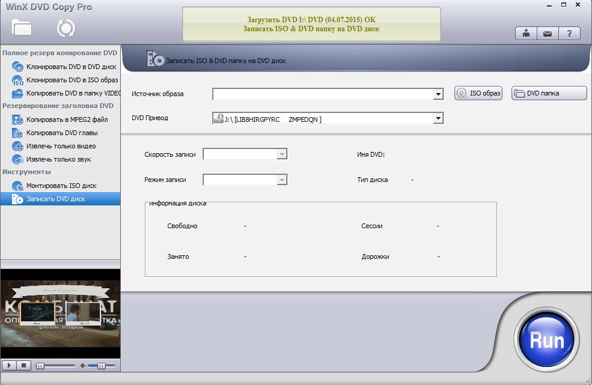592x385 pixels.
Task: Expand the Источник образа dropdown arrow
Action: click(438, 94)
